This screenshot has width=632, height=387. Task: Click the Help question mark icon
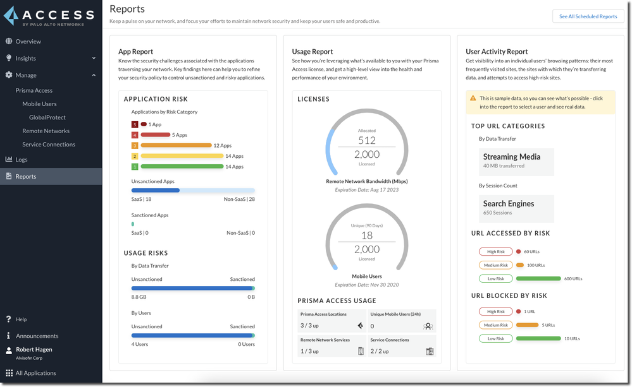pos(9,319)
